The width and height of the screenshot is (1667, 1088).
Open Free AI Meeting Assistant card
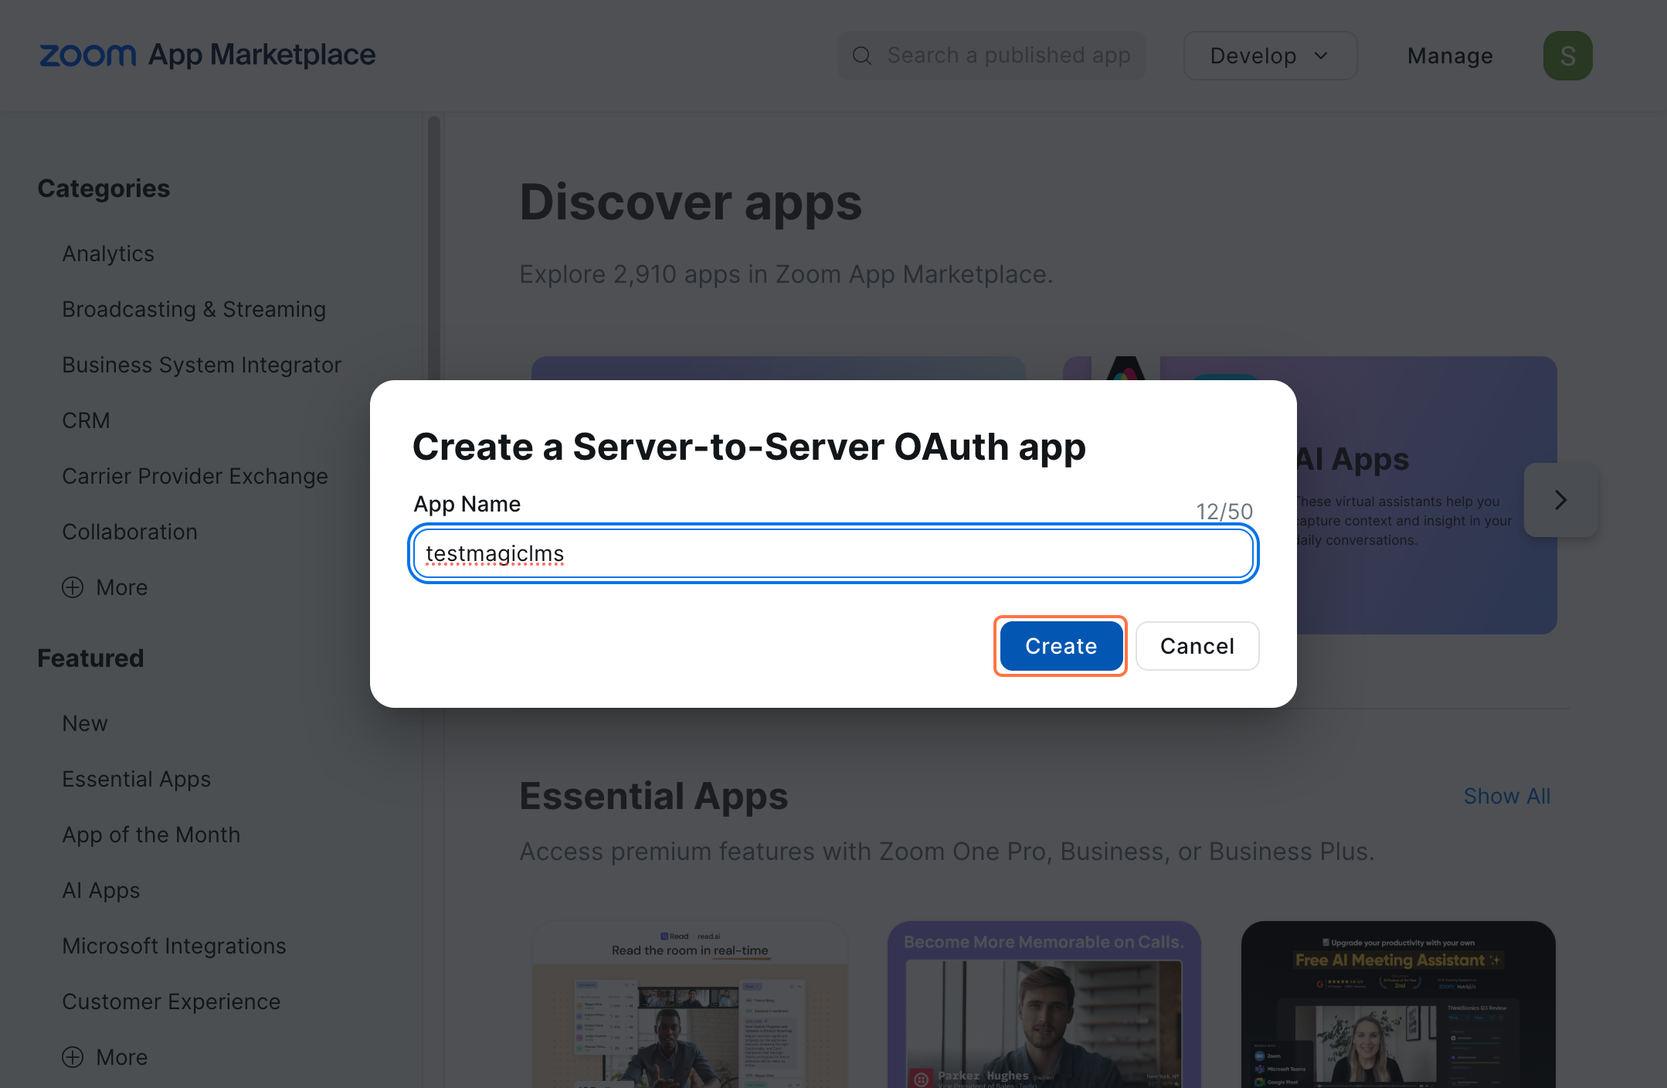(1398, 1005)
